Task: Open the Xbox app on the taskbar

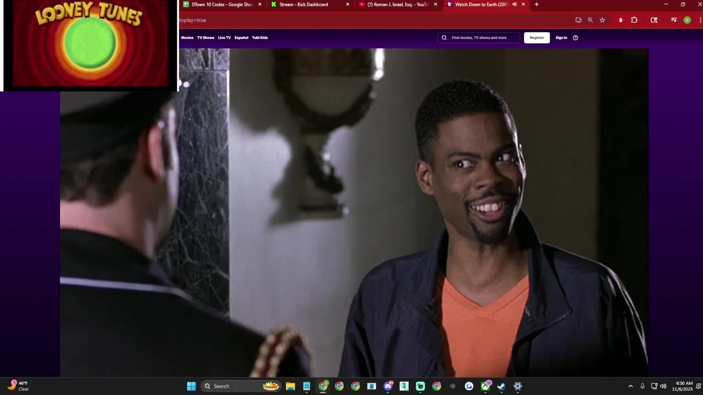Action: pos(486,386)
